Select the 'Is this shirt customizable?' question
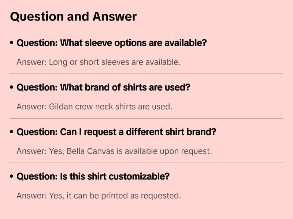 pos(93,177)
